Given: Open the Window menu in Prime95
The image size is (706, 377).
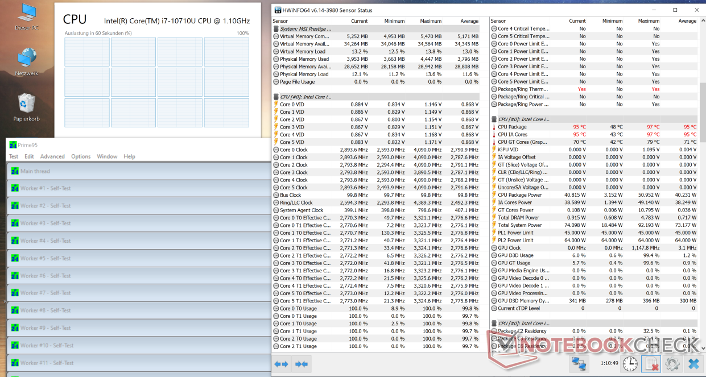Looking at the screenshot, I should click(x=107, y=156).
